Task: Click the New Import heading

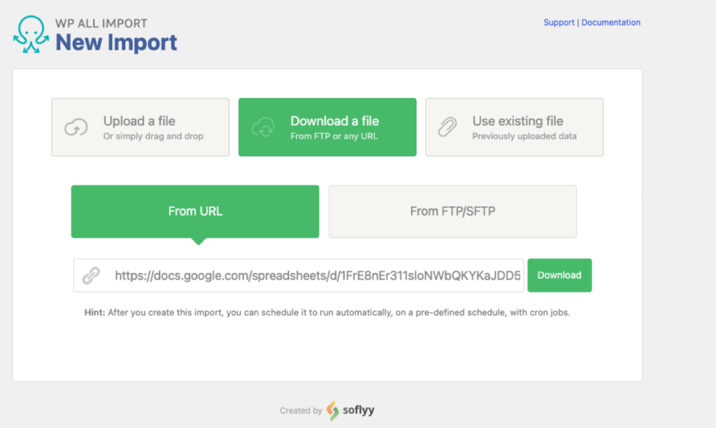Action: (116, 43)
